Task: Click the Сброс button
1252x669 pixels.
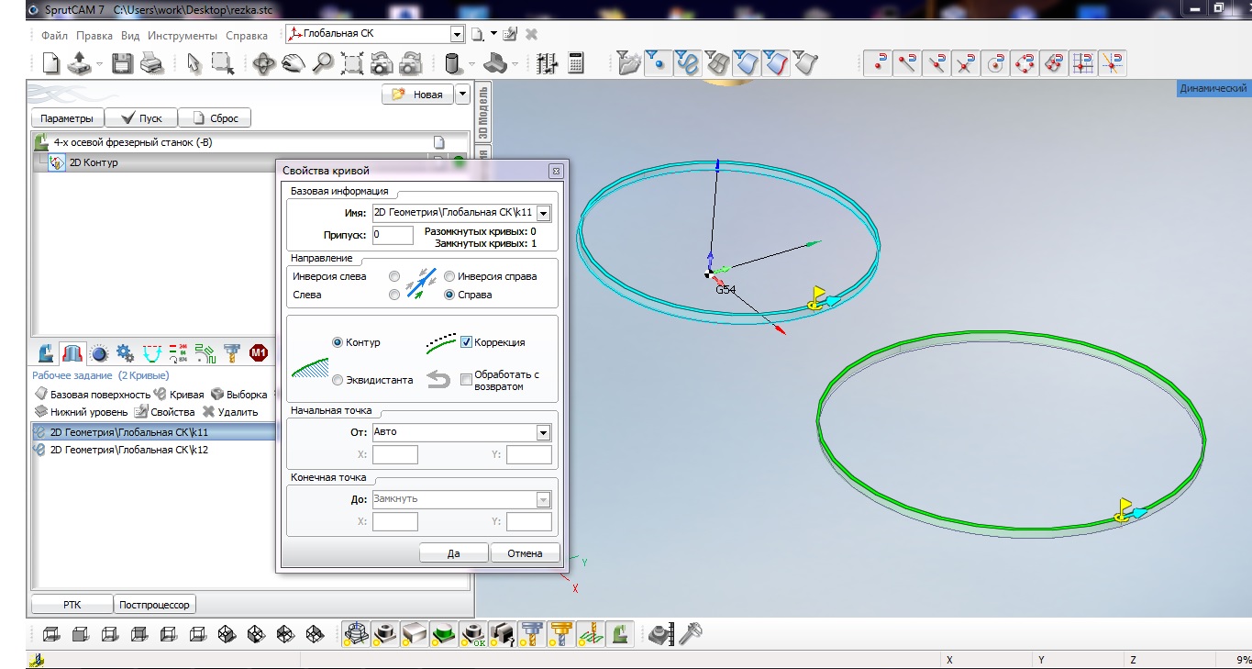Action: pos(215,118)
